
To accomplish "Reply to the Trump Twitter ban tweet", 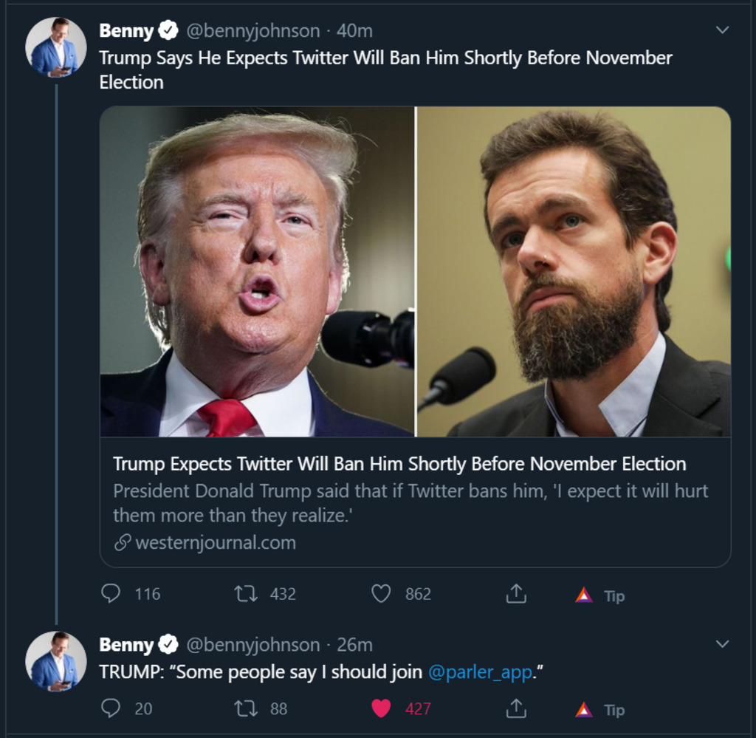I will click(x=111, y=594).
